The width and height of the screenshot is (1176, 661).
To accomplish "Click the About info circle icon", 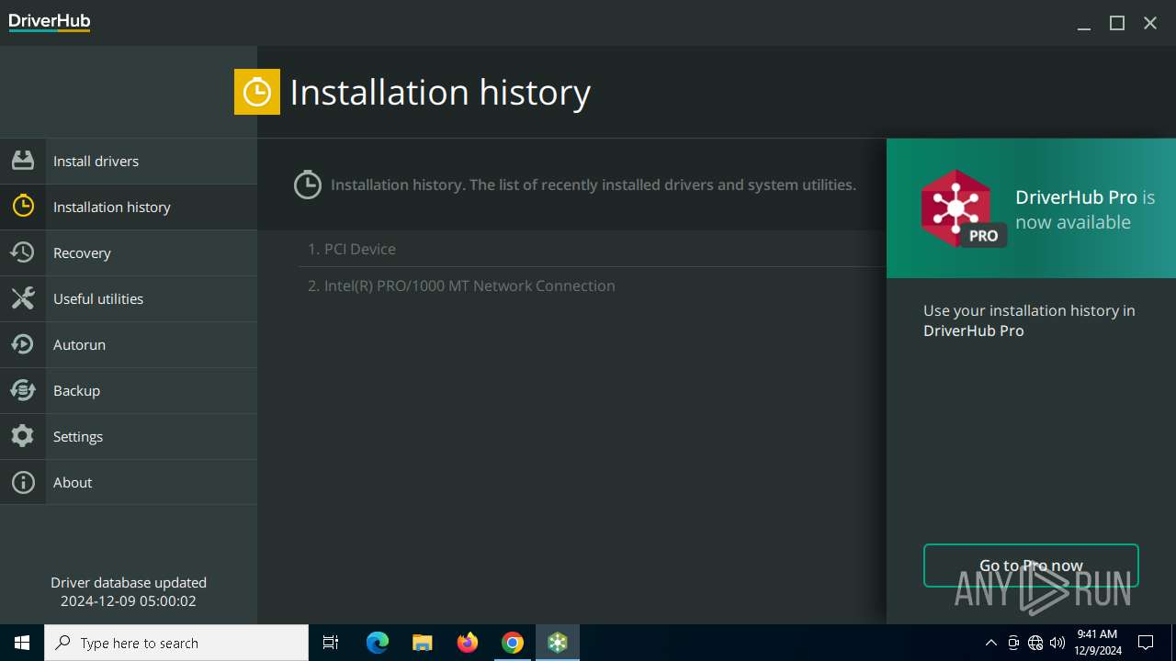I will click(23, 482).
